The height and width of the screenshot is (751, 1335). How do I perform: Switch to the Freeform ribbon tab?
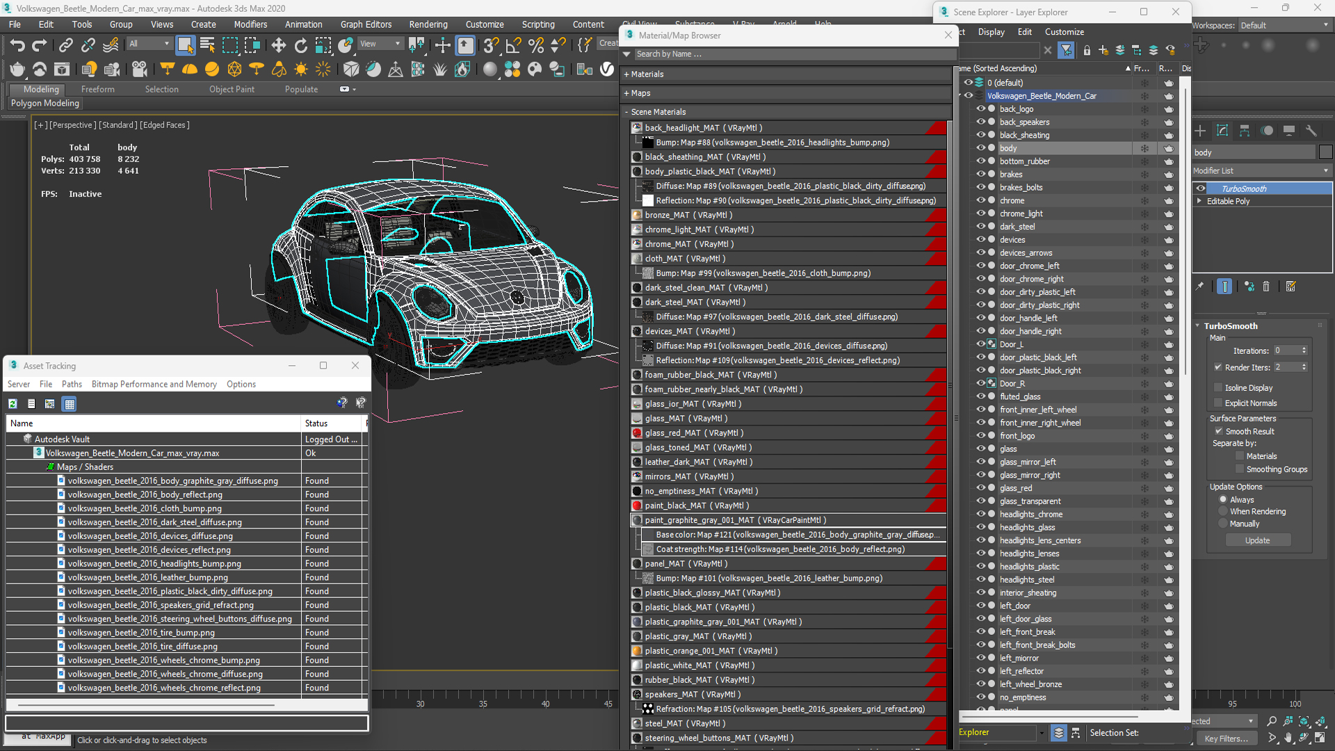[97, 89]
